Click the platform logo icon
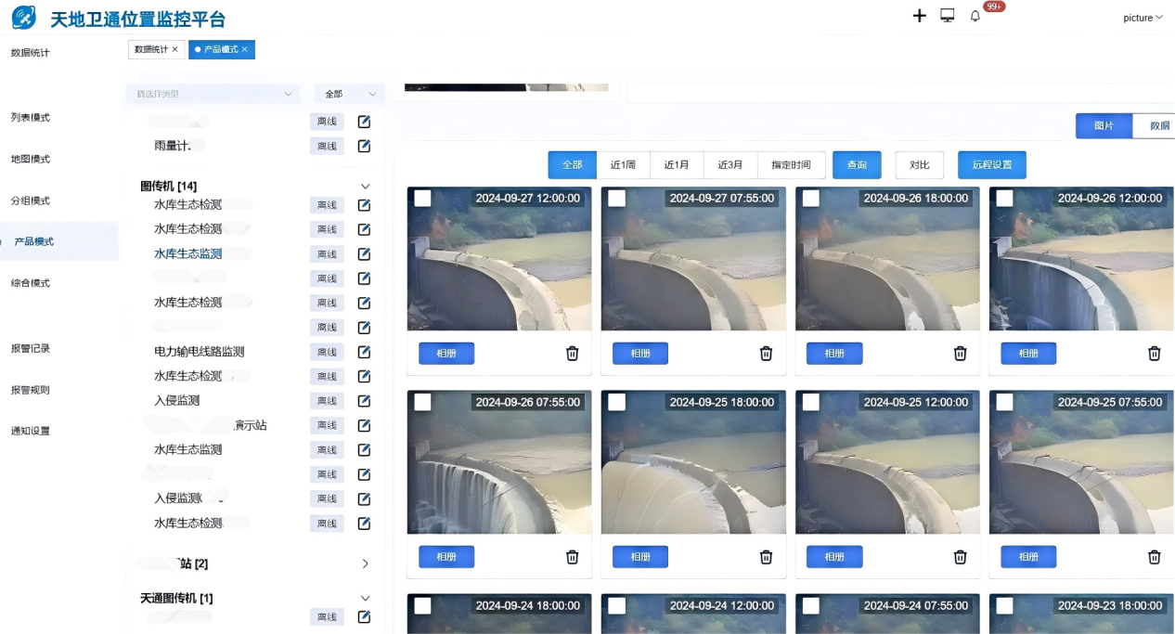This screenshot has width=1175, height=634. pos(23,18)
